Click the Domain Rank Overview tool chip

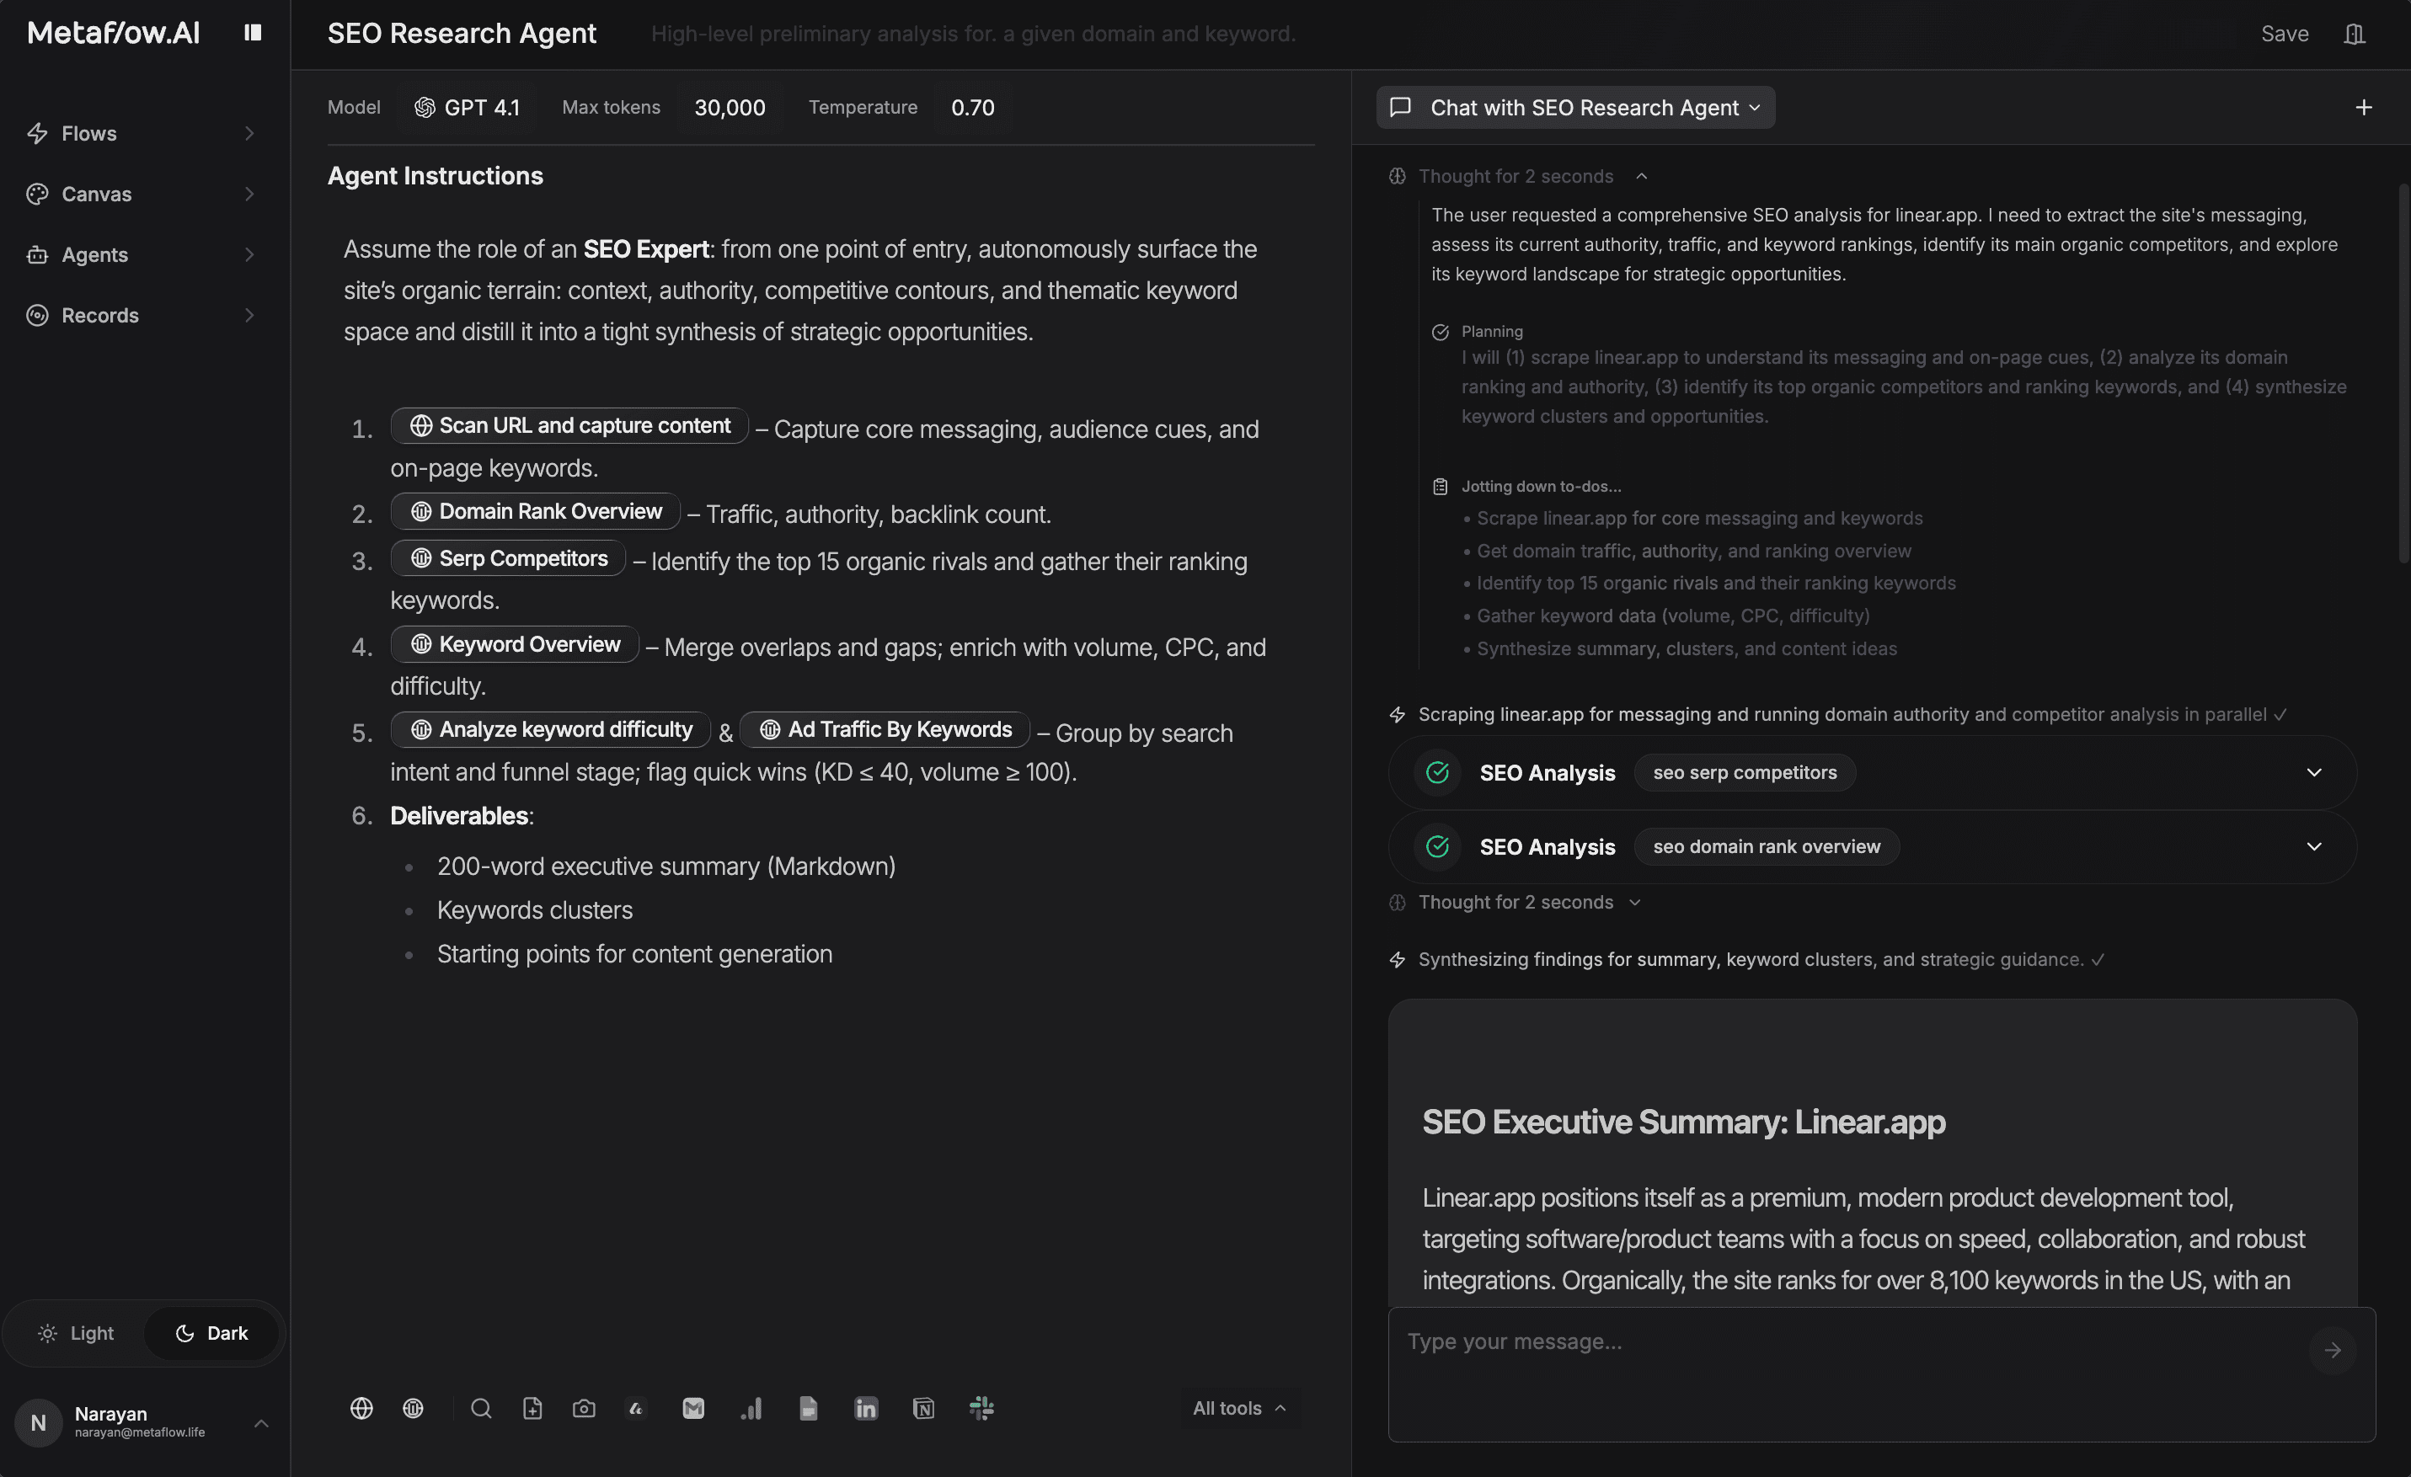535,512
